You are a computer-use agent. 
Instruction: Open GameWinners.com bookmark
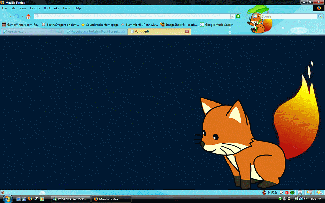click(20, 25)
